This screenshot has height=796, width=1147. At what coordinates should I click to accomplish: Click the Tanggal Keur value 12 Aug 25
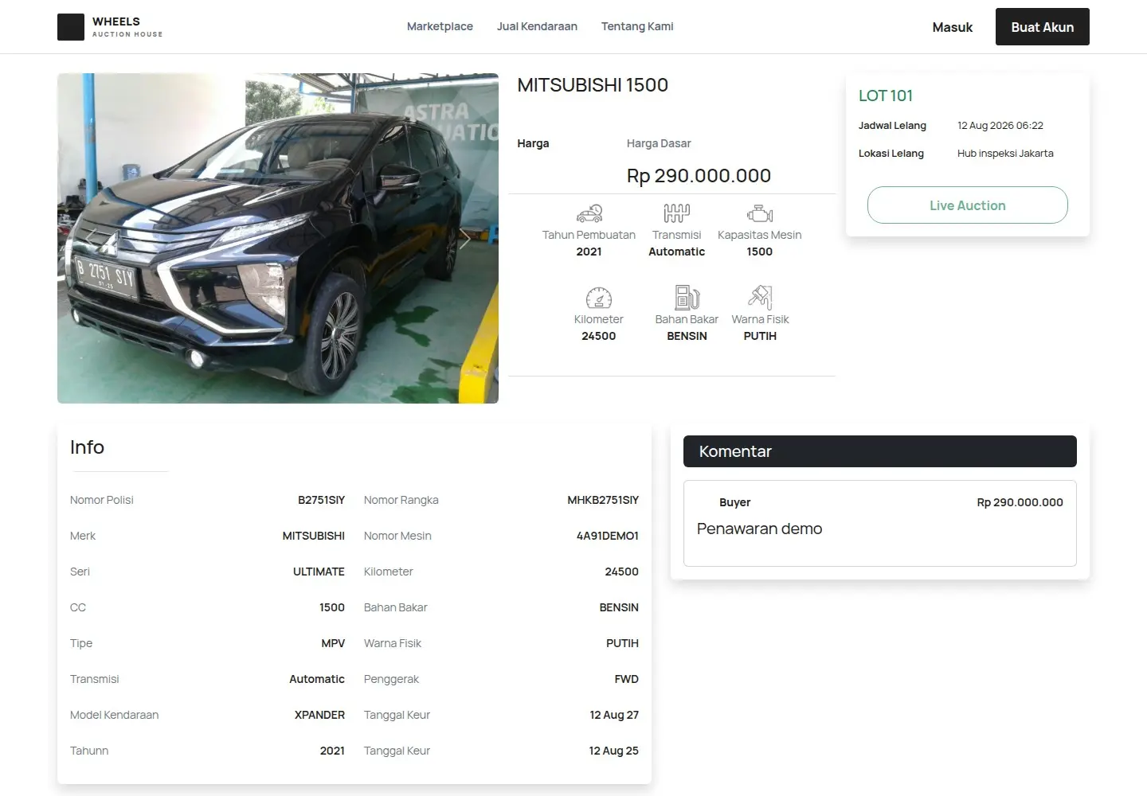click(614, 751)
